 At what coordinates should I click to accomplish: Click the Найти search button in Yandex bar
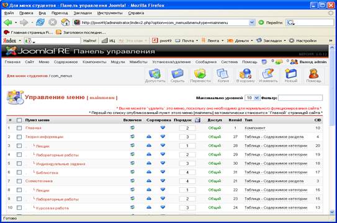pyautogui.click(x=89, y=40)
